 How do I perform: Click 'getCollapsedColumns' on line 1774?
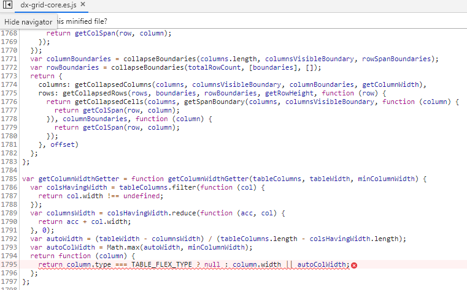(113, 84)
